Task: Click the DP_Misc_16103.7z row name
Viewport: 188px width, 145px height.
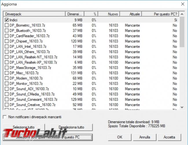Action: pos(24,73)
